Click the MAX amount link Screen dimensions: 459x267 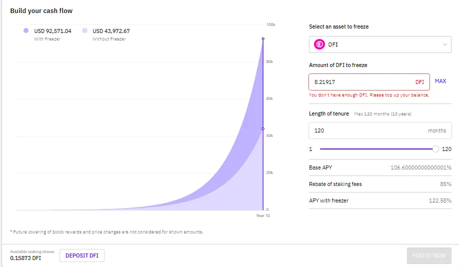coord(440,81)
